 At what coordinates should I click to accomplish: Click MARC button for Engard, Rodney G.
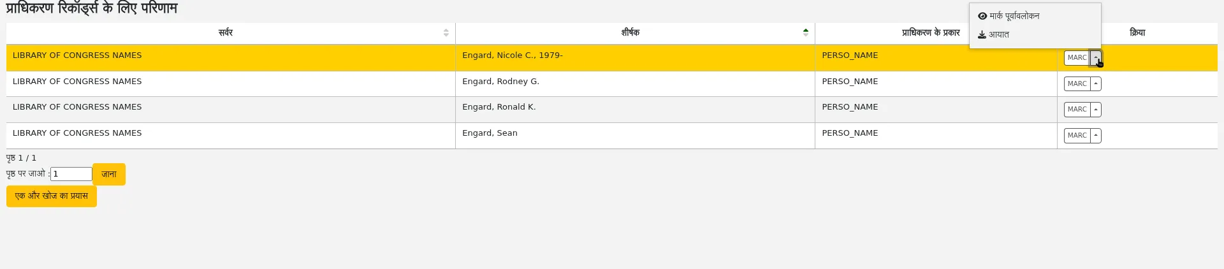[1077, 84]
